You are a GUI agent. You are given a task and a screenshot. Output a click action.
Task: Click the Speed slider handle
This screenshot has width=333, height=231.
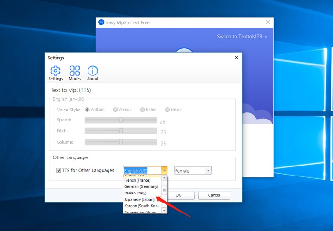pos(121,120)
